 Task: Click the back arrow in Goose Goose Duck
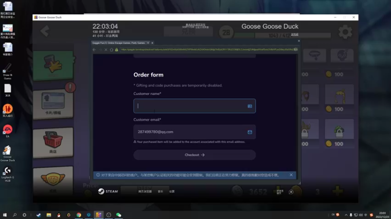(45, 31)
